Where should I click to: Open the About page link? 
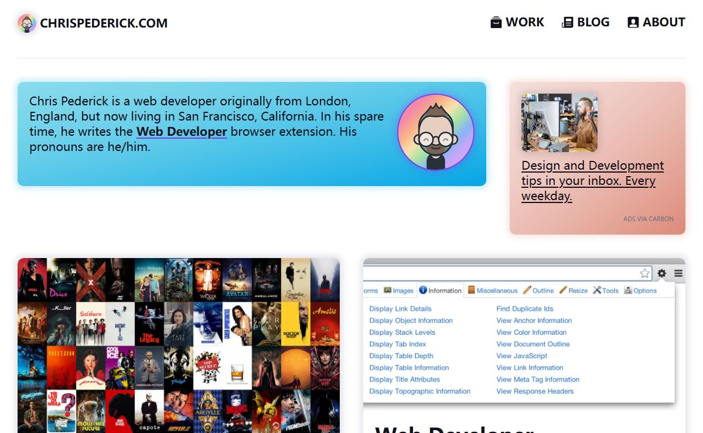663,22
